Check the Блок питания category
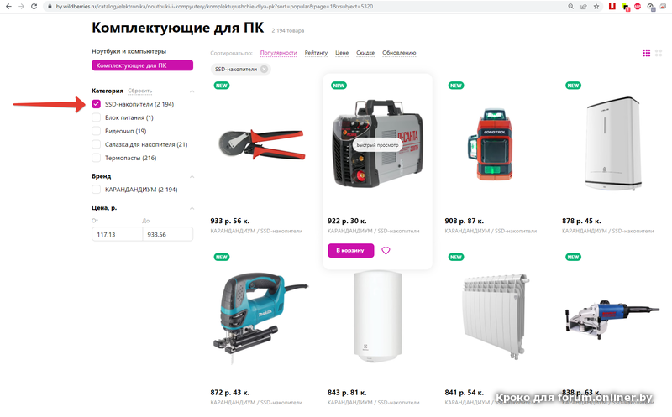Screen dimensions: 672x417 tap(96, 117)
